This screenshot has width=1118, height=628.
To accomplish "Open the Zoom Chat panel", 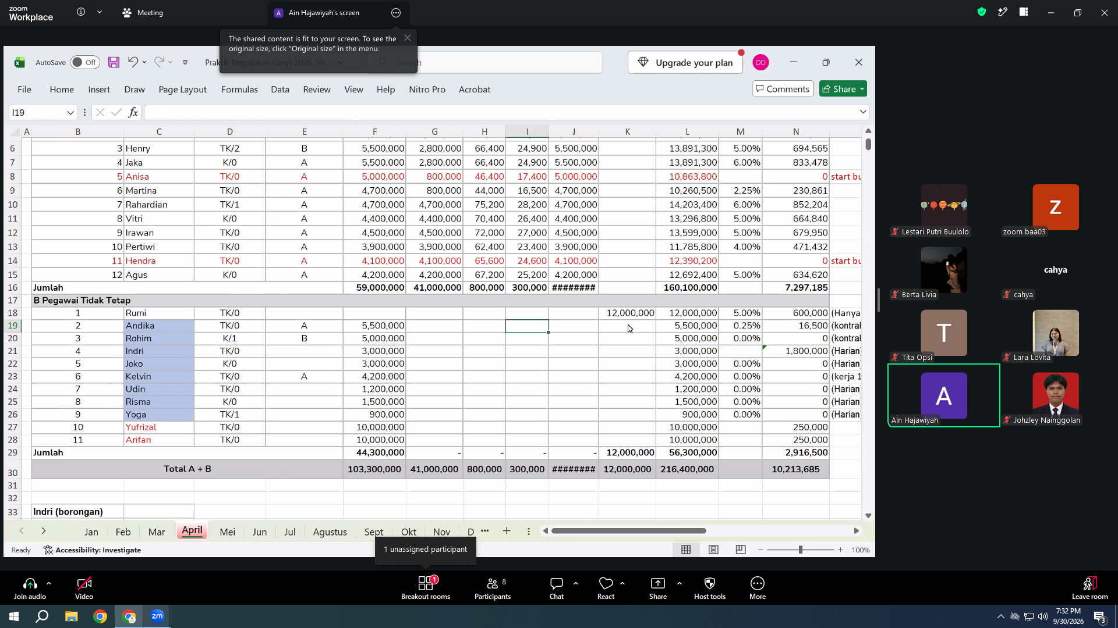I will (x=557, y=587).
